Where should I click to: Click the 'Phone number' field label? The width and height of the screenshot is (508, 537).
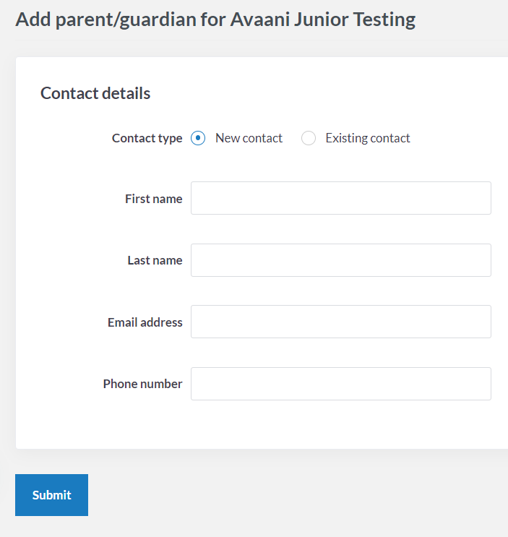[x=142, y=384]
